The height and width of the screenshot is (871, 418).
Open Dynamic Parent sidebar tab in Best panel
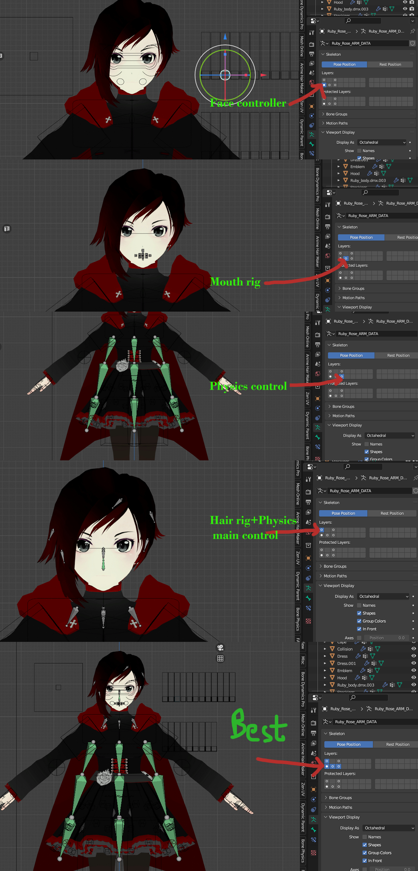pos(303,817)
